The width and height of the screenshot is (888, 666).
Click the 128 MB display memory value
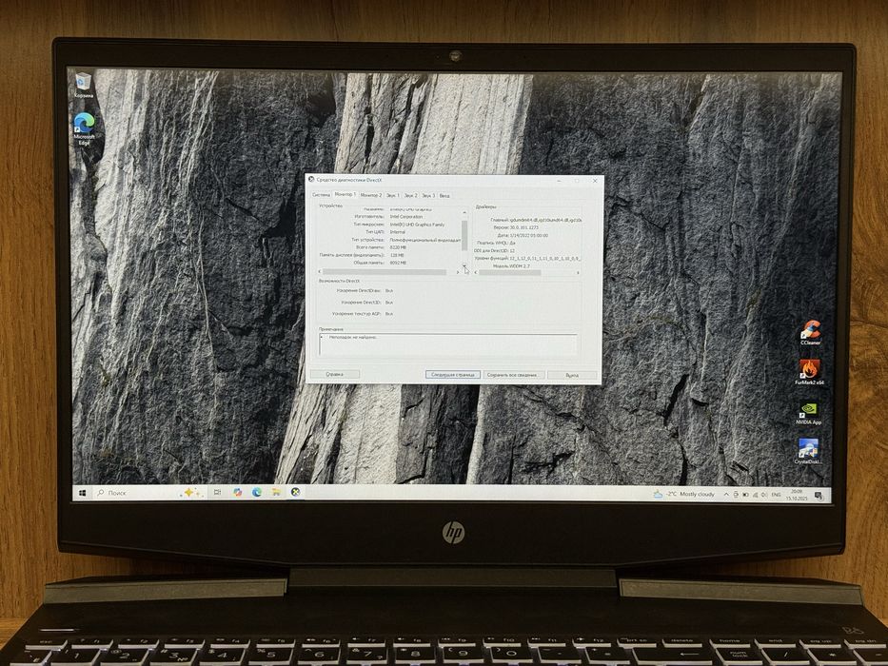(x=397, y=255)
